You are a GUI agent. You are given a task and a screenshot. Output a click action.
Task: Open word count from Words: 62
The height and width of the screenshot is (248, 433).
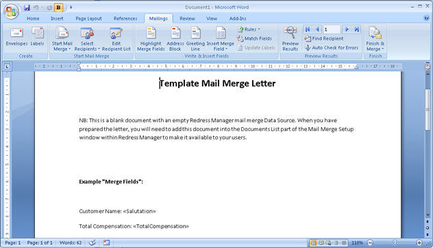[x=71, y=243]
